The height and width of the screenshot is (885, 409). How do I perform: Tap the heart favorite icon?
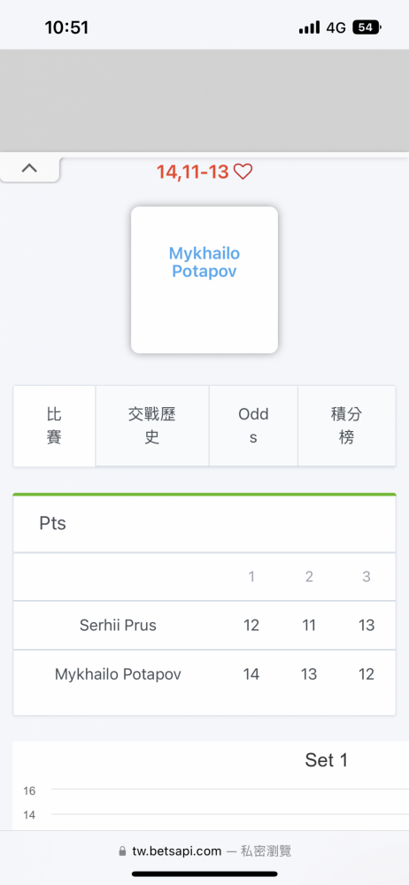point(243,172)
